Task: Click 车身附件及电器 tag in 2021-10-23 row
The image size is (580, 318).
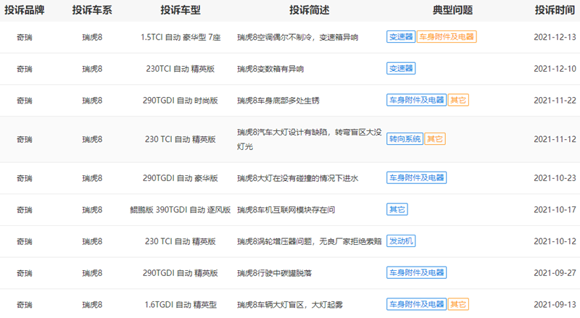Action: click(x=416, y=178)
